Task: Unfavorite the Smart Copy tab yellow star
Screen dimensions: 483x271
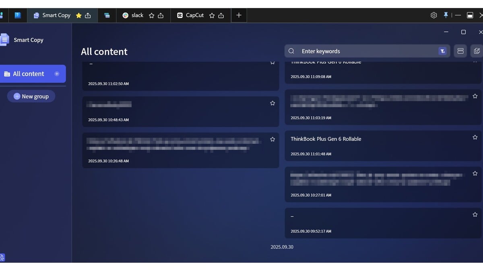Action: (x=78, y=15)
